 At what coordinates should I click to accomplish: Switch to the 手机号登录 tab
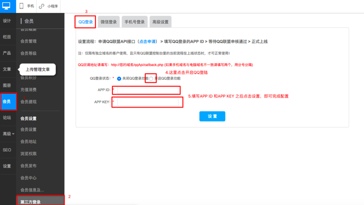[x=135, y=22]
